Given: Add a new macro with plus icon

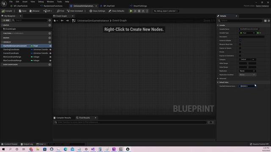Looking at the screenshot, I should pos(50,38).
